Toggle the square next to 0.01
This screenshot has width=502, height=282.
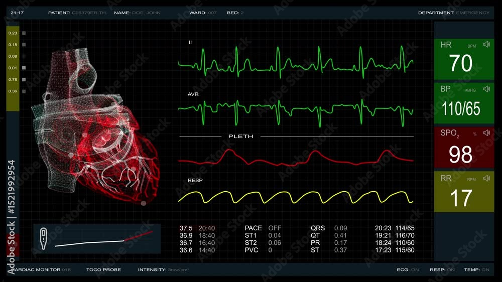[24, 68]
